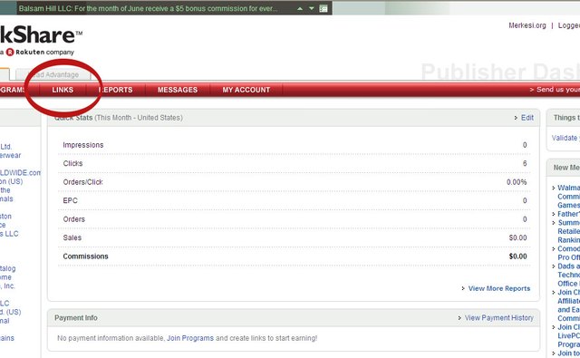
Task: Click the Rakuten R logo
Action: tap(10, 53)
